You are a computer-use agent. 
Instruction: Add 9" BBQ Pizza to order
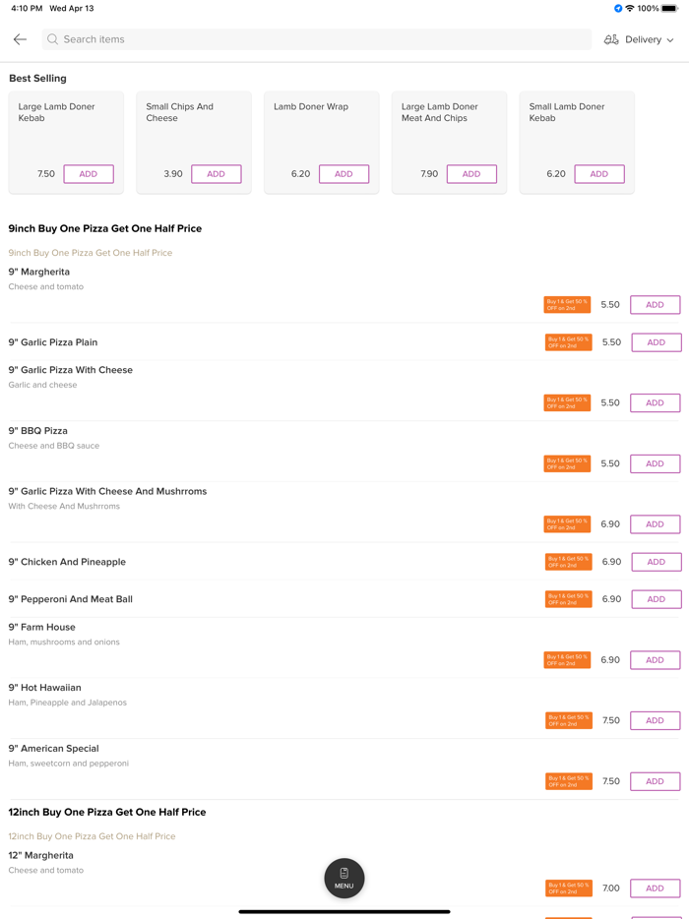pyautogui.click(x=655, y=463)
